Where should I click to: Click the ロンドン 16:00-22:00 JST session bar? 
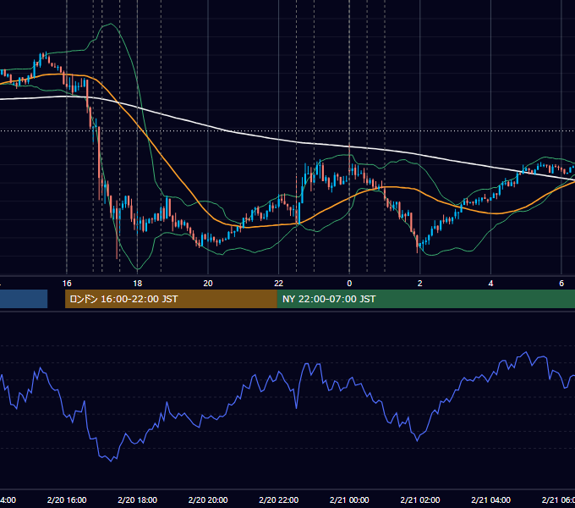tap(171, 299)
